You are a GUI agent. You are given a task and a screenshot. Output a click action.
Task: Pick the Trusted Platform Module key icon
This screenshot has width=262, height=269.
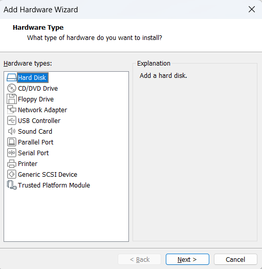(x=12, y=185)
